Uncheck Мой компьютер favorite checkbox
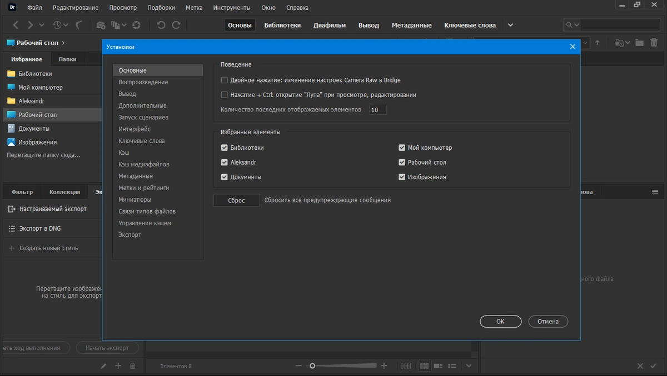667x376 pixels. tap(402, 148)
